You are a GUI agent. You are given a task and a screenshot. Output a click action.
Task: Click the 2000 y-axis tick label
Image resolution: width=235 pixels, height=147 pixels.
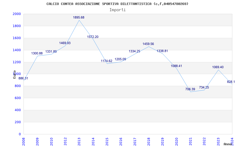coord(17,14)
